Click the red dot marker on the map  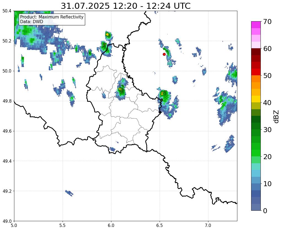tap(164, 54)
